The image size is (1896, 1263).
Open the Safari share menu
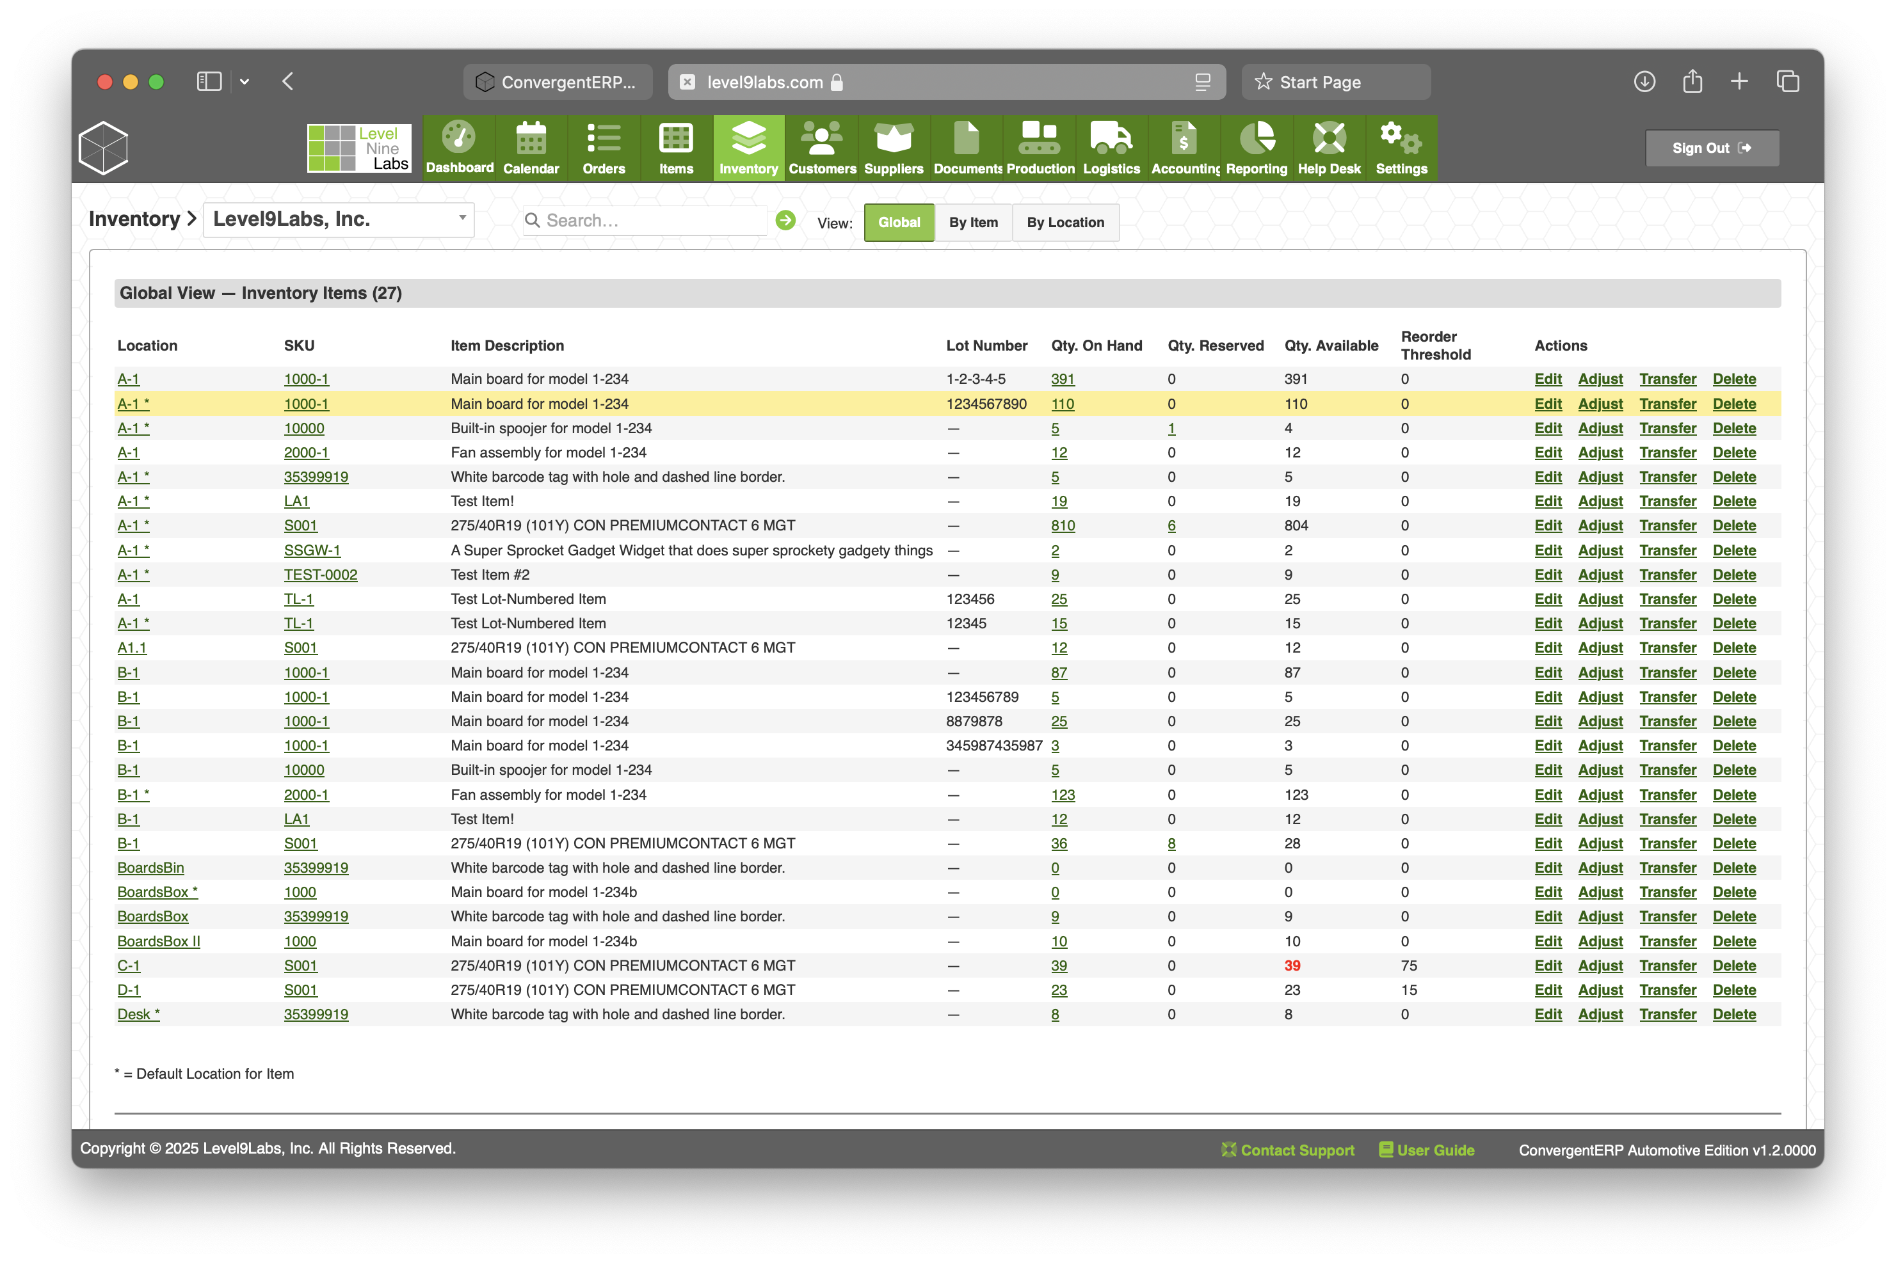pyautogui.click(x=1692, y=81)
